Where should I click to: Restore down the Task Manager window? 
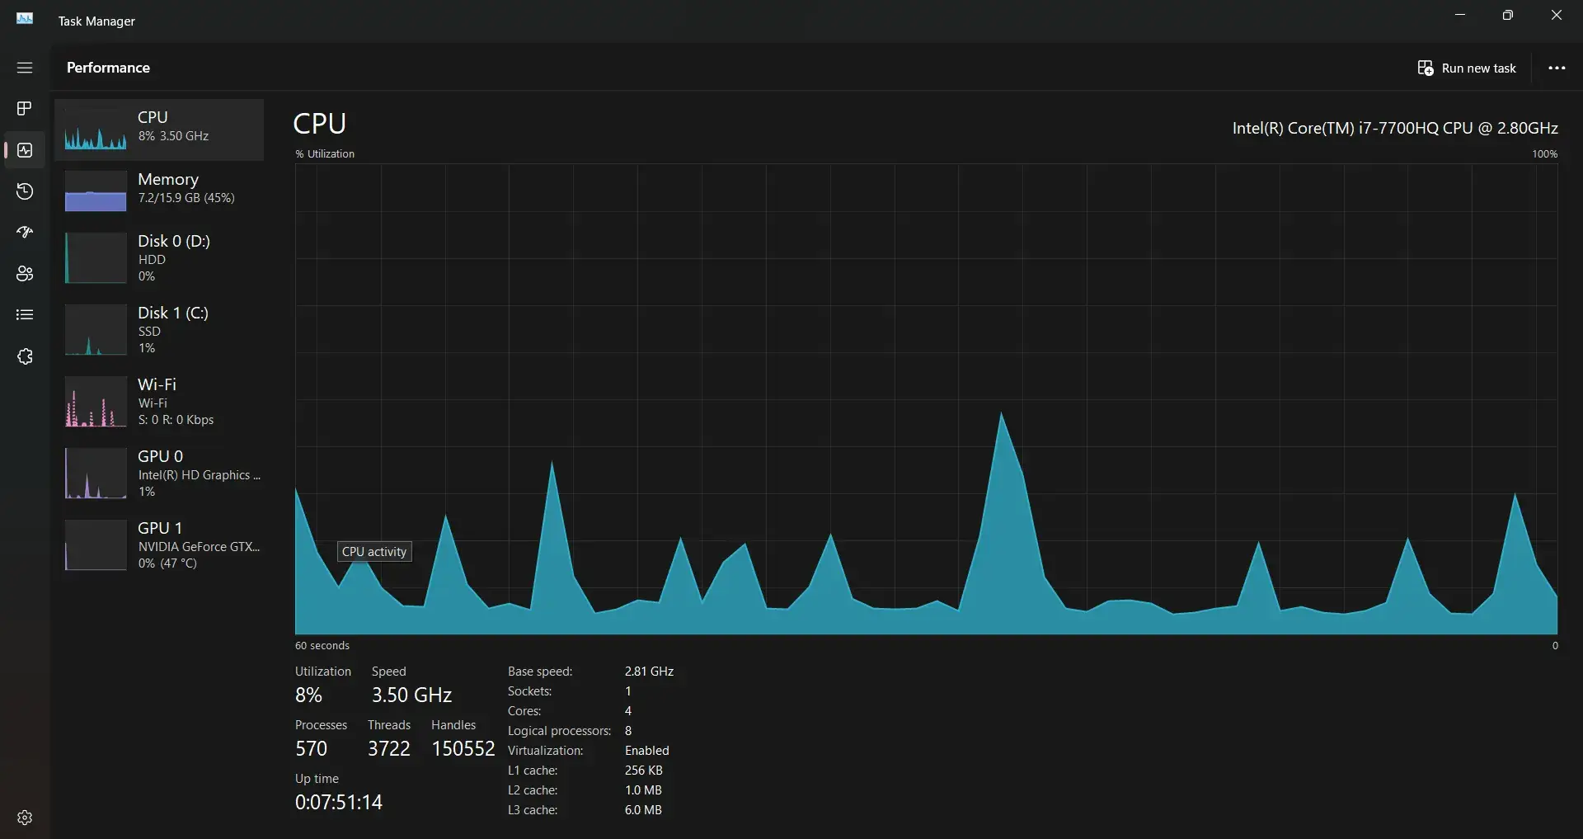1508,15
